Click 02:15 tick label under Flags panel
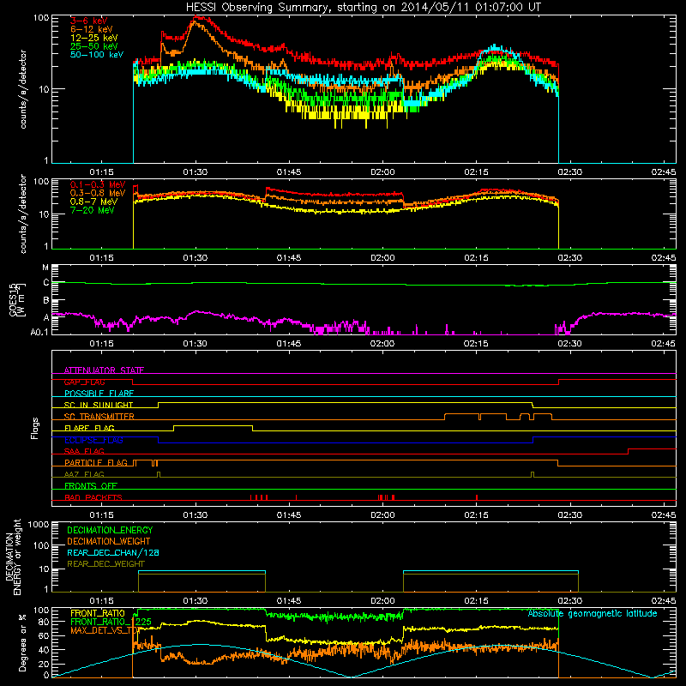Screen dimensions: 686x686 tap(476, 515)
